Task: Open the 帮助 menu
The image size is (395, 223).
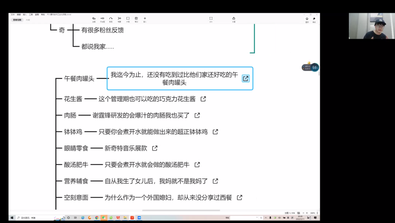Action: (x=43, y=15)
